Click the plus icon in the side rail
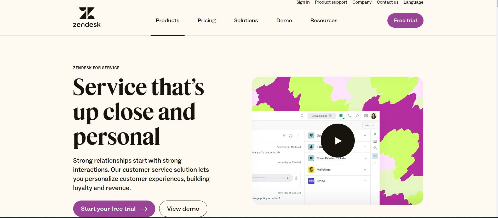The height and width of the screenshot is (218, 498). point(375,163)
